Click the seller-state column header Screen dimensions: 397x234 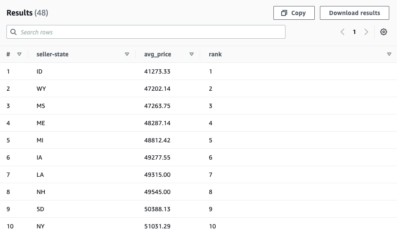click(53, 54)
